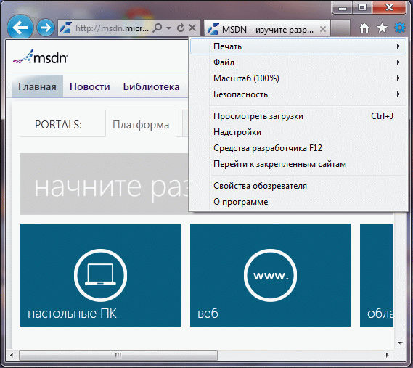413x368 pixels.
Task: Click the msdn logo
Action: tap(40, 57)
